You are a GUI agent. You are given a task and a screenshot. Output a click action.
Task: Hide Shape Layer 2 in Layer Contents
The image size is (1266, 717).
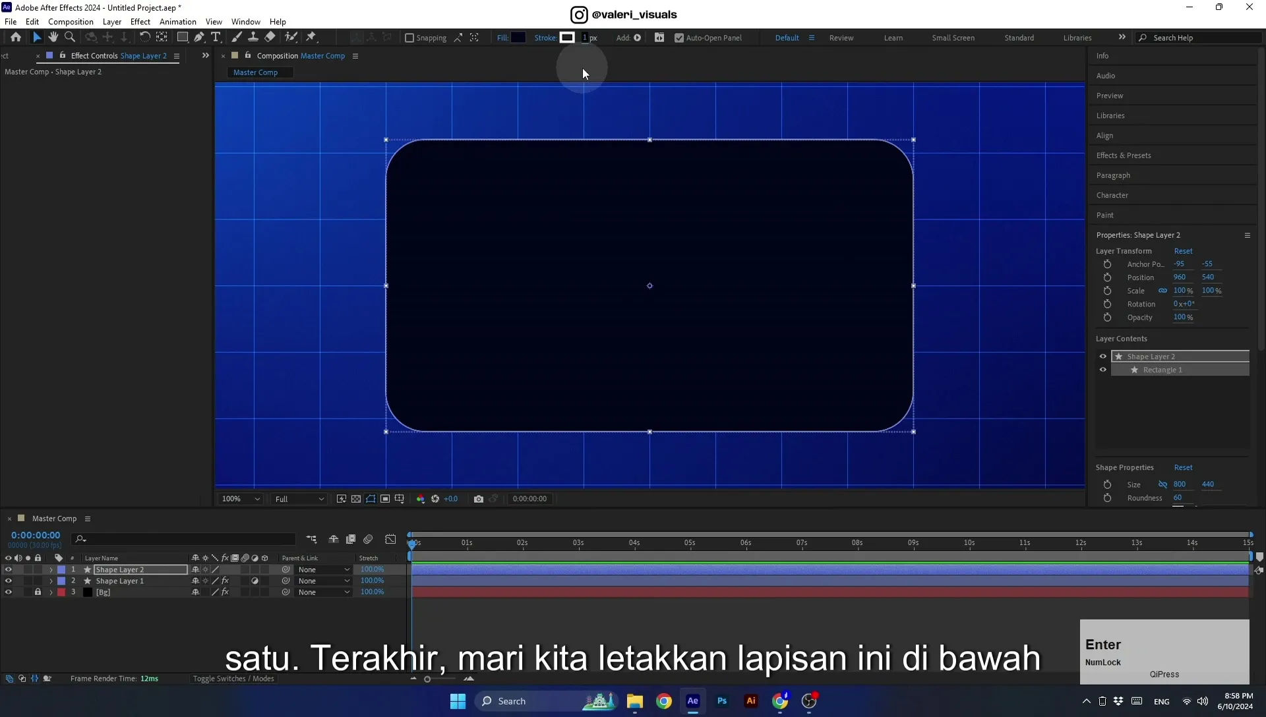click(x=1102, y=357)
